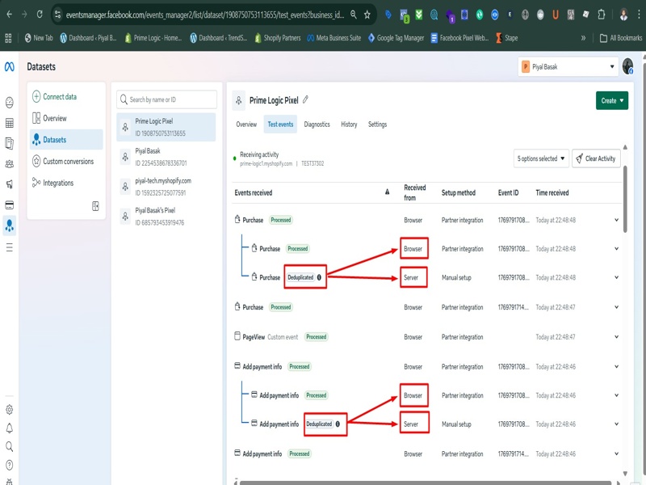Screen dimensions: 646x485
Task: Open the 5 options selected dropdown
Action: pyautogui.click(x=541, y=158)
